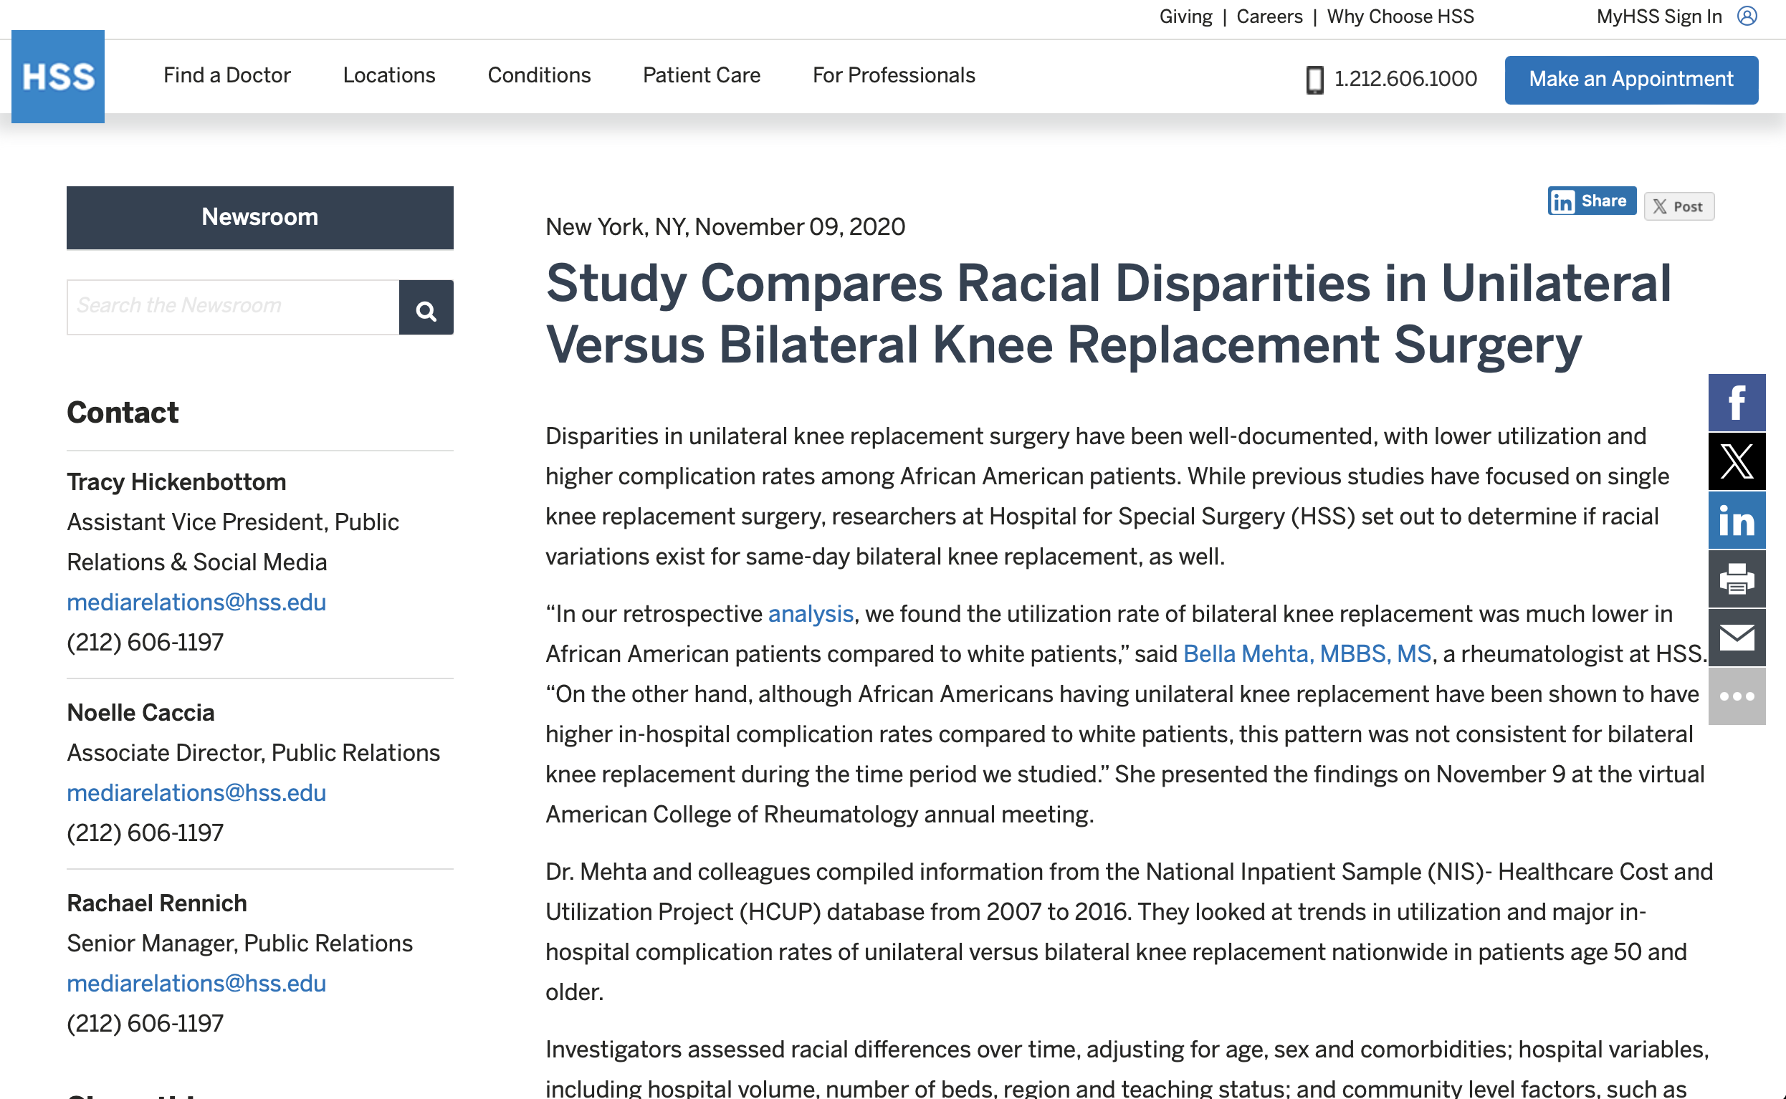The image size is (1786, 1099).
Task: Click Make an Appointment button
Action: 1630,80
